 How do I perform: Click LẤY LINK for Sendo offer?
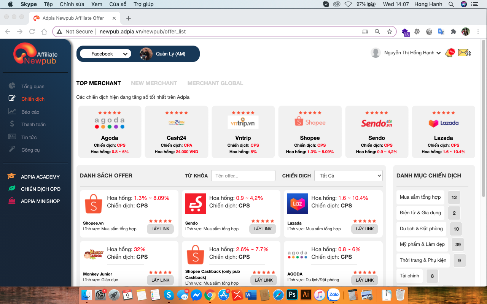coord(263,229)
